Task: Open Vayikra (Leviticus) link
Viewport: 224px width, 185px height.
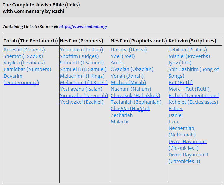Action: [x=24, y=63]
